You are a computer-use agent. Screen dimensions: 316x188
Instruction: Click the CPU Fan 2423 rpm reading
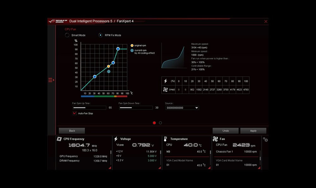tap(244, 145)
